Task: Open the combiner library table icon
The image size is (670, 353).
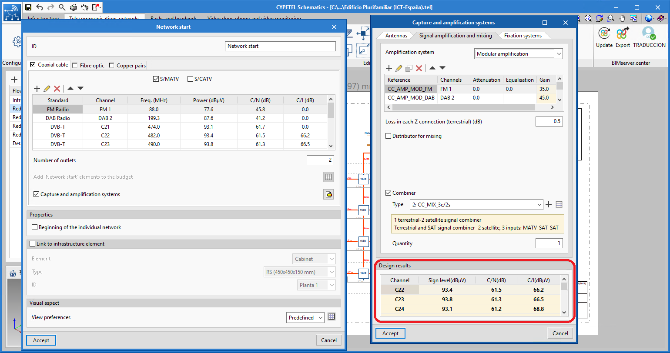Action: (559, 204)
